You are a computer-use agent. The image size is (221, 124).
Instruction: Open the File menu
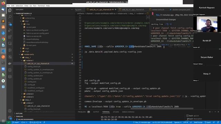(x=8, y=6)
